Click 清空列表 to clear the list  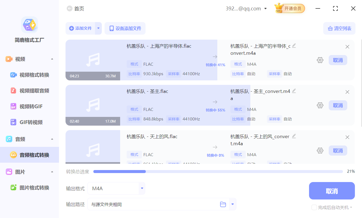coord(339,28)
